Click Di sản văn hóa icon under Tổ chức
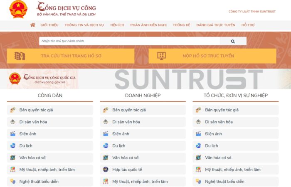Image resolution: width=291 pixels, height=187 pixels. 198,122
